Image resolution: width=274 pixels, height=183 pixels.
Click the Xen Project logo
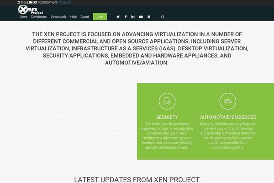point(31,10)
